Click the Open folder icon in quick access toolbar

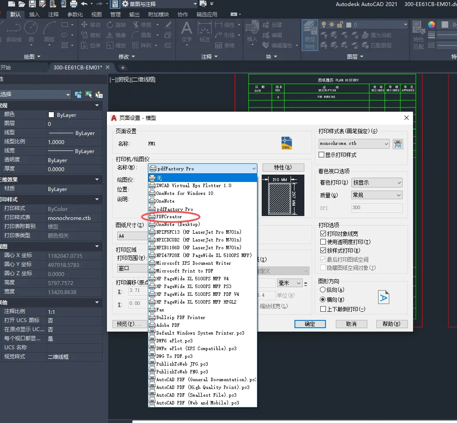tap(22, 4)
